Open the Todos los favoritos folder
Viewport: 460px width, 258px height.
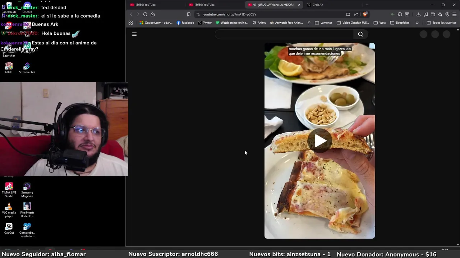[x=441, y=23]
